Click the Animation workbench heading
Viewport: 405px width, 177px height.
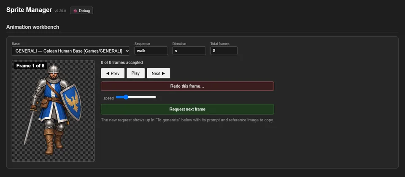[x=33, y=27]
